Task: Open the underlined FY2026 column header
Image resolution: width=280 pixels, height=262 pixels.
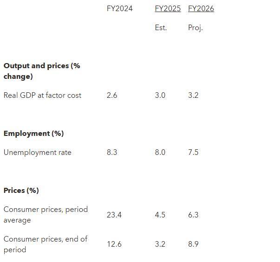Action: point(201,8)
